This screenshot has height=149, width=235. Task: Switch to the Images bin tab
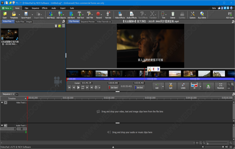29,22
